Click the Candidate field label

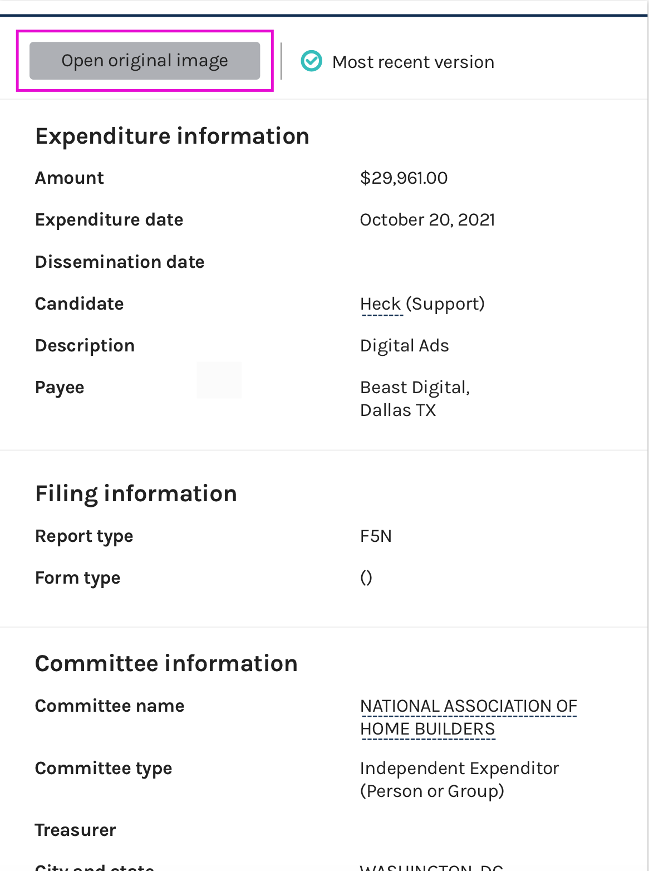80,304
